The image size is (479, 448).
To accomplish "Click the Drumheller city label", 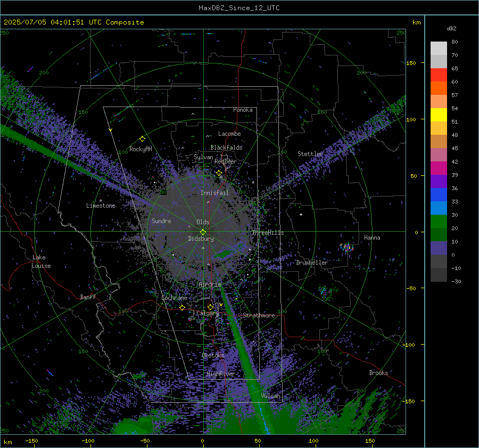I will click(x=312, y=263).
